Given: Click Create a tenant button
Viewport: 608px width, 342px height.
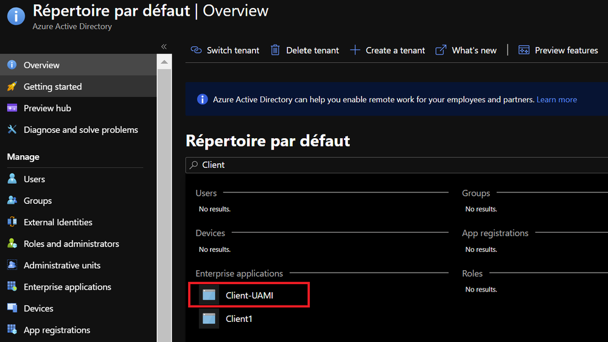Looking at the screenshot, I should pos(387,50).
